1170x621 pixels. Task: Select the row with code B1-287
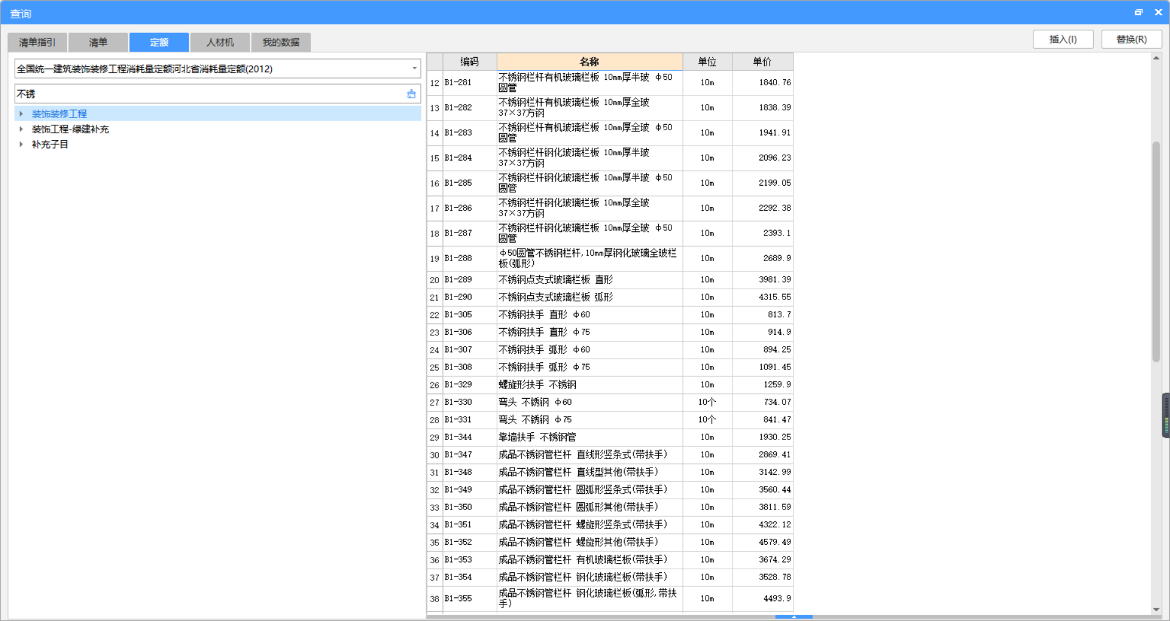610,233
